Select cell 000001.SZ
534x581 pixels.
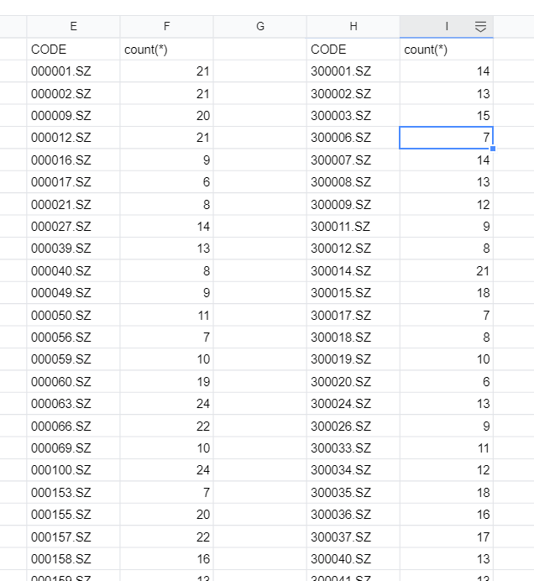click(73, 71)
